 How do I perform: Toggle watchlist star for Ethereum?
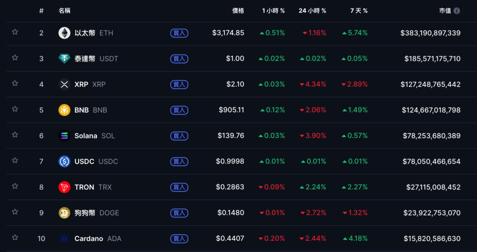15,32
